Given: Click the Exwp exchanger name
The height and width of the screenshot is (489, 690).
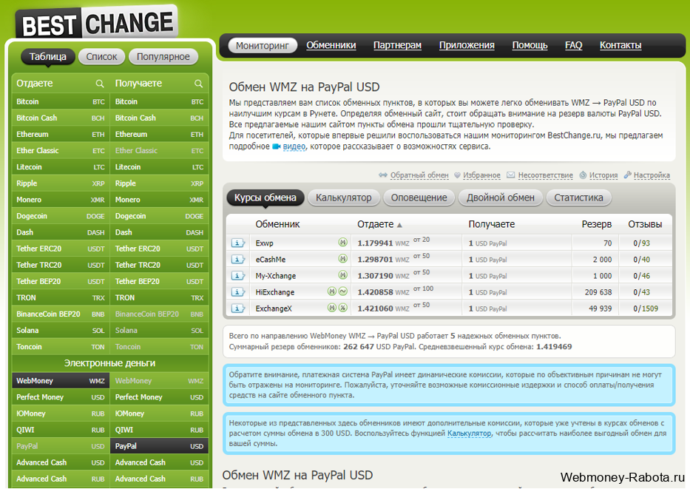Looking at the screenshot, I should point(265,243).
